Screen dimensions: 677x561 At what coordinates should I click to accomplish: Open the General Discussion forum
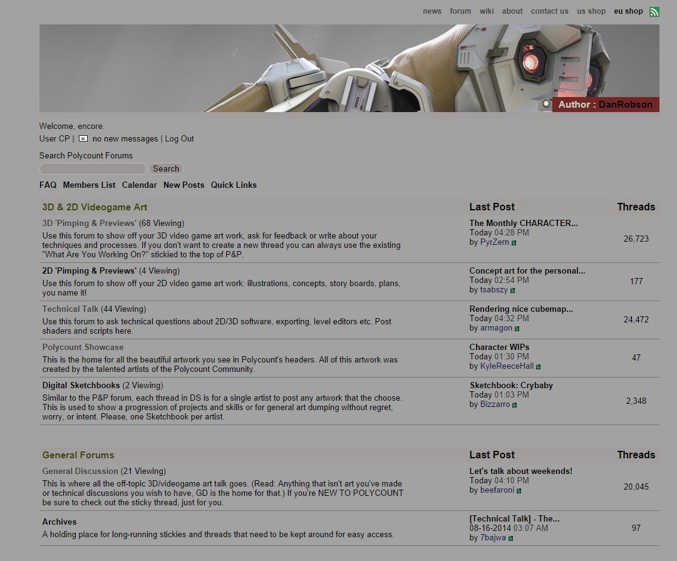pyautogui.click(x=80, y=471)
